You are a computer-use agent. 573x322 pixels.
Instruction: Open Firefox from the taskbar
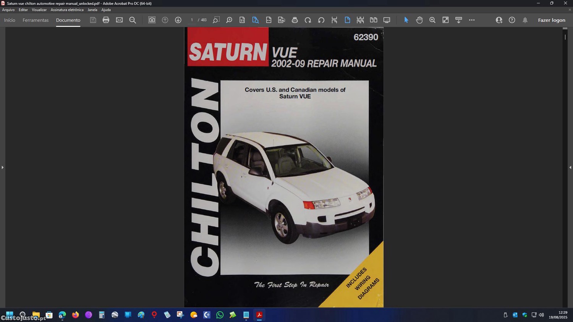point(75,315)
